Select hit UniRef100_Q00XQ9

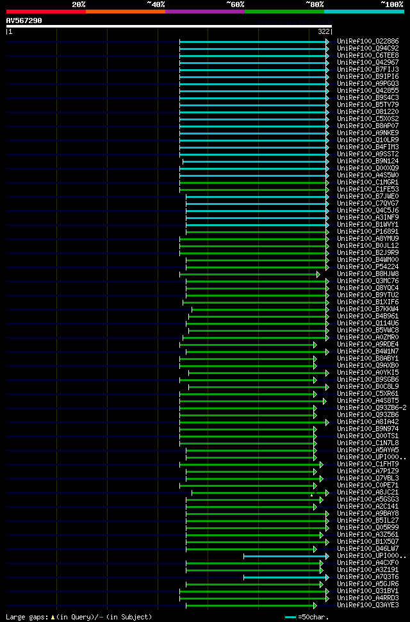coord(368,168)
